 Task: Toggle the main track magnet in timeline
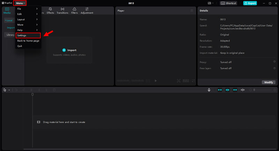[x=220, y=90]
